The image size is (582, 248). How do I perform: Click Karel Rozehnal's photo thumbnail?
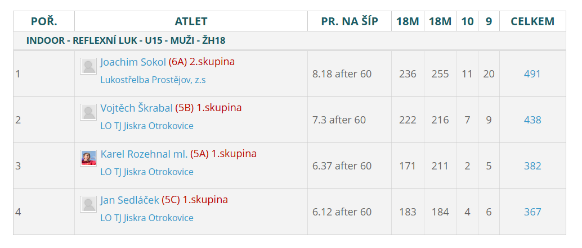coord(88,158)
